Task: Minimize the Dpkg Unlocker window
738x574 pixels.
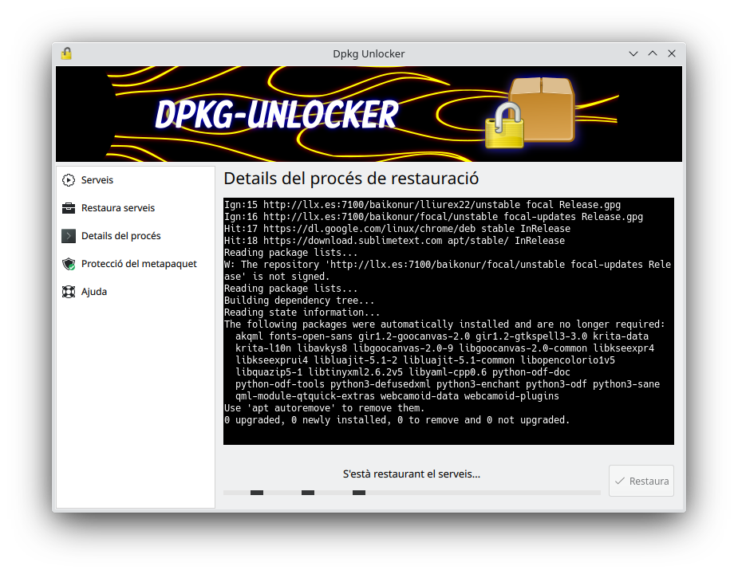Action: (633, 53)
